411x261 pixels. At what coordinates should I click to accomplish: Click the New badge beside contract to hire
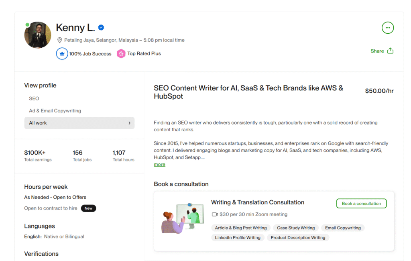(x=88, y=208)
